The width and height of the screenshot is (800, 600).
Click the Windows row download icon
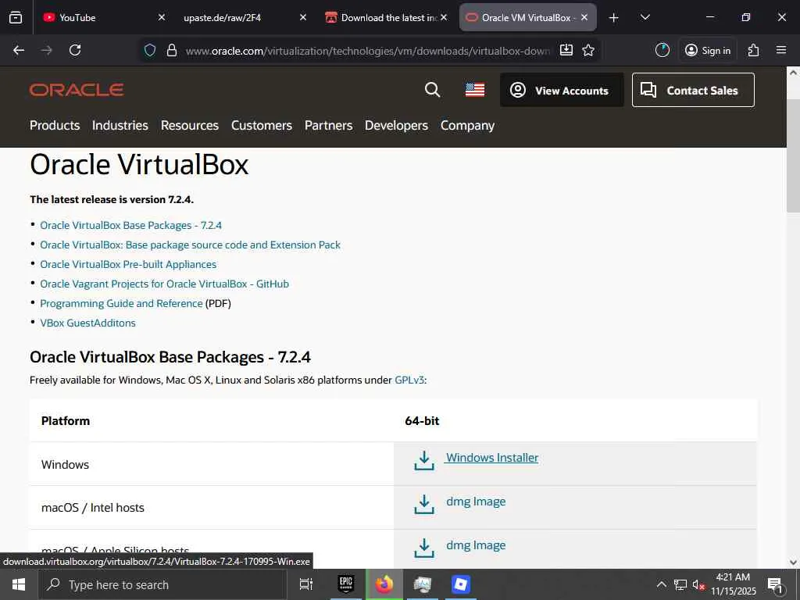click(x=424, y=460)
